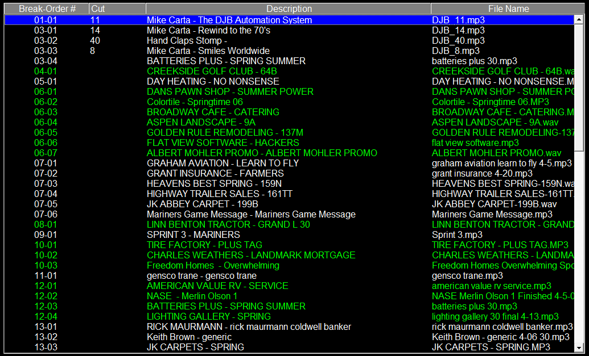Click the vertical scrollbar thumb

(x=579, y=88)
